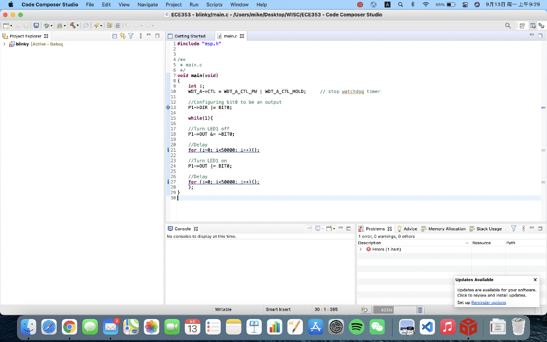Viewport: 547px width, 342px height.
Task: Switch to CCS Debug perspective button
Action: [x=541, y=25]
